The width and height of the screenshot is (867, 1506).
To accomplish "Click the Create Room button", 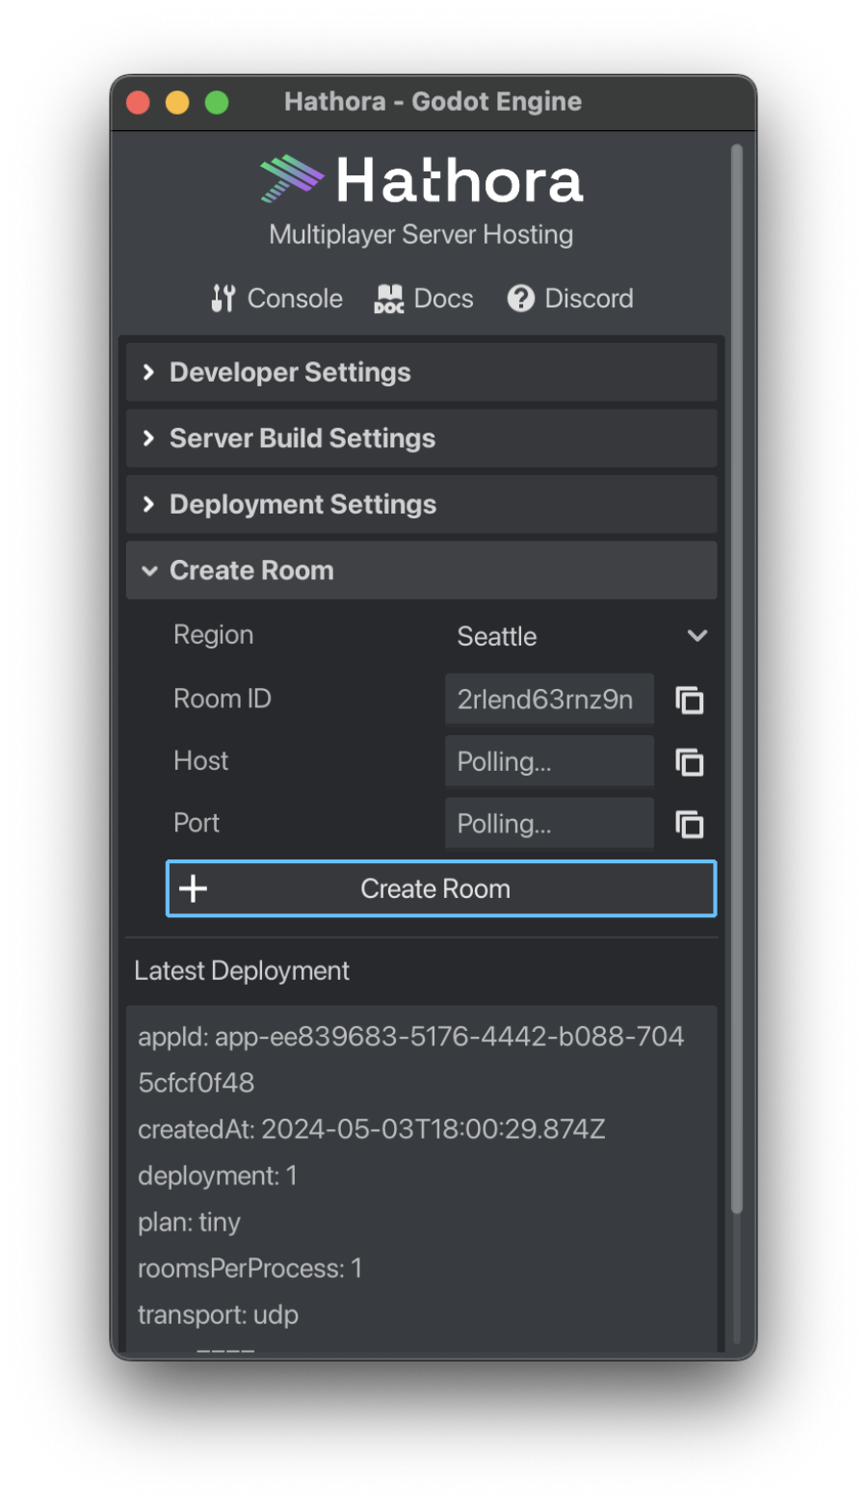I will (441, 888).
